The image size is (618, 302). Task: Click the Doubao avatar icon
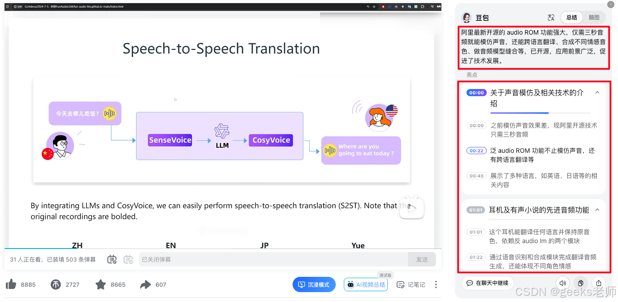[x=467, y=18]
